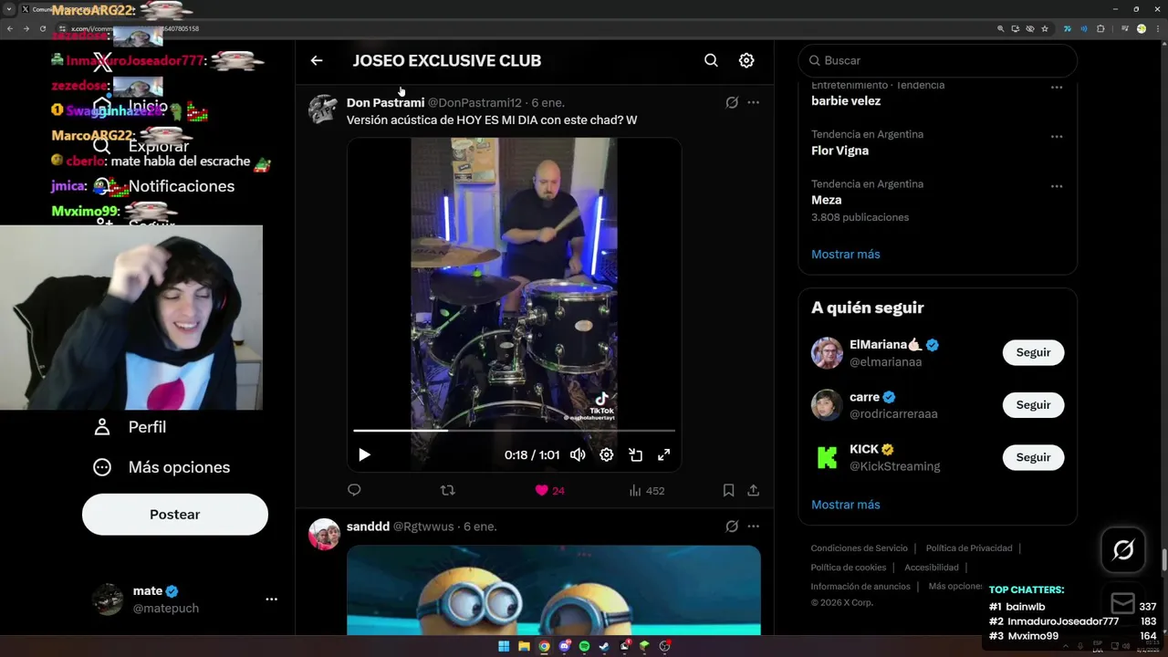Image resolution: width=1168 pixels, height=657 pixels.
Task: Open Spotify from taskbar
Action: 584,646
